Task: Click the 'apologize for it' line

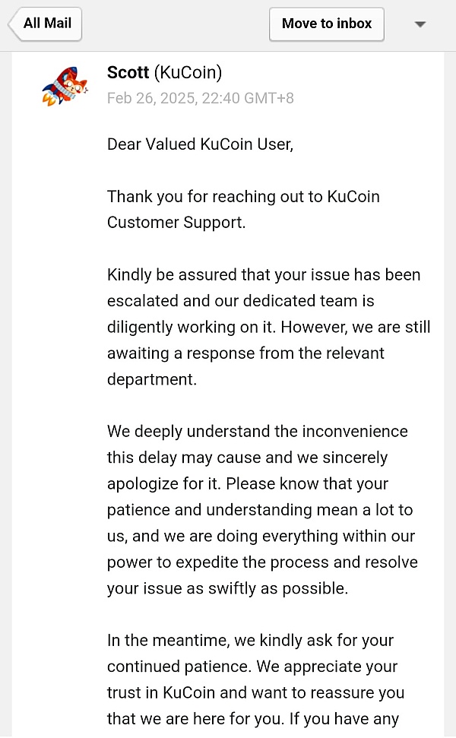Action: 248,484
